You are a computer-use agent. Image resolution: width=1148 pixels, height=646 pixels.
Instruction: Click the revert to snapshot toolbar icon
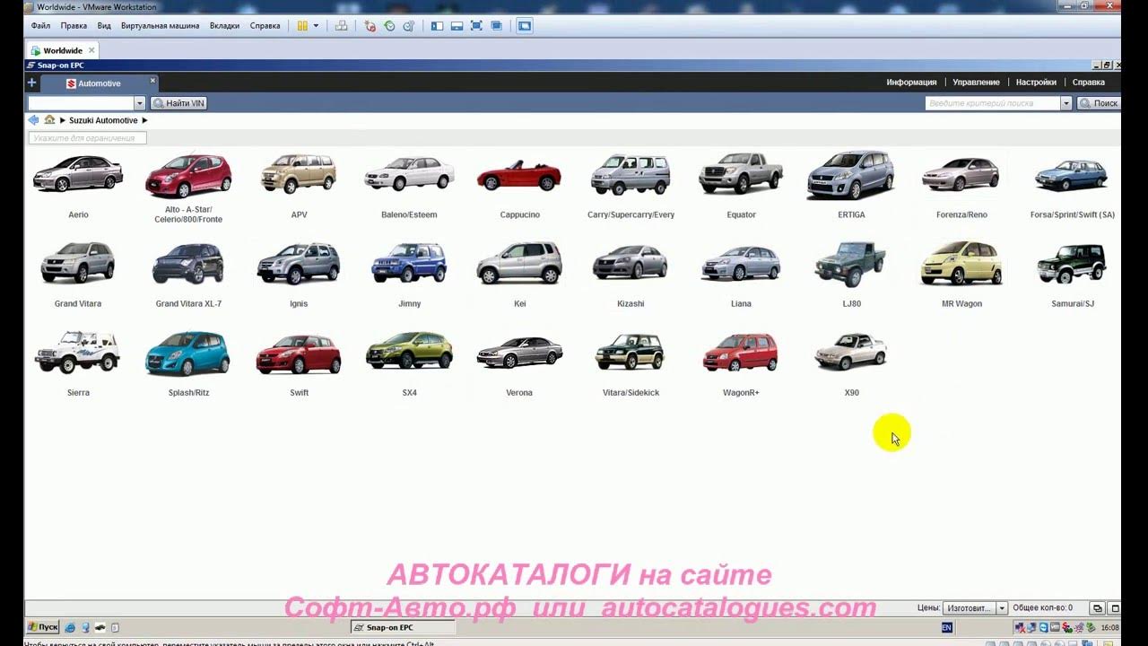(389, 26)
